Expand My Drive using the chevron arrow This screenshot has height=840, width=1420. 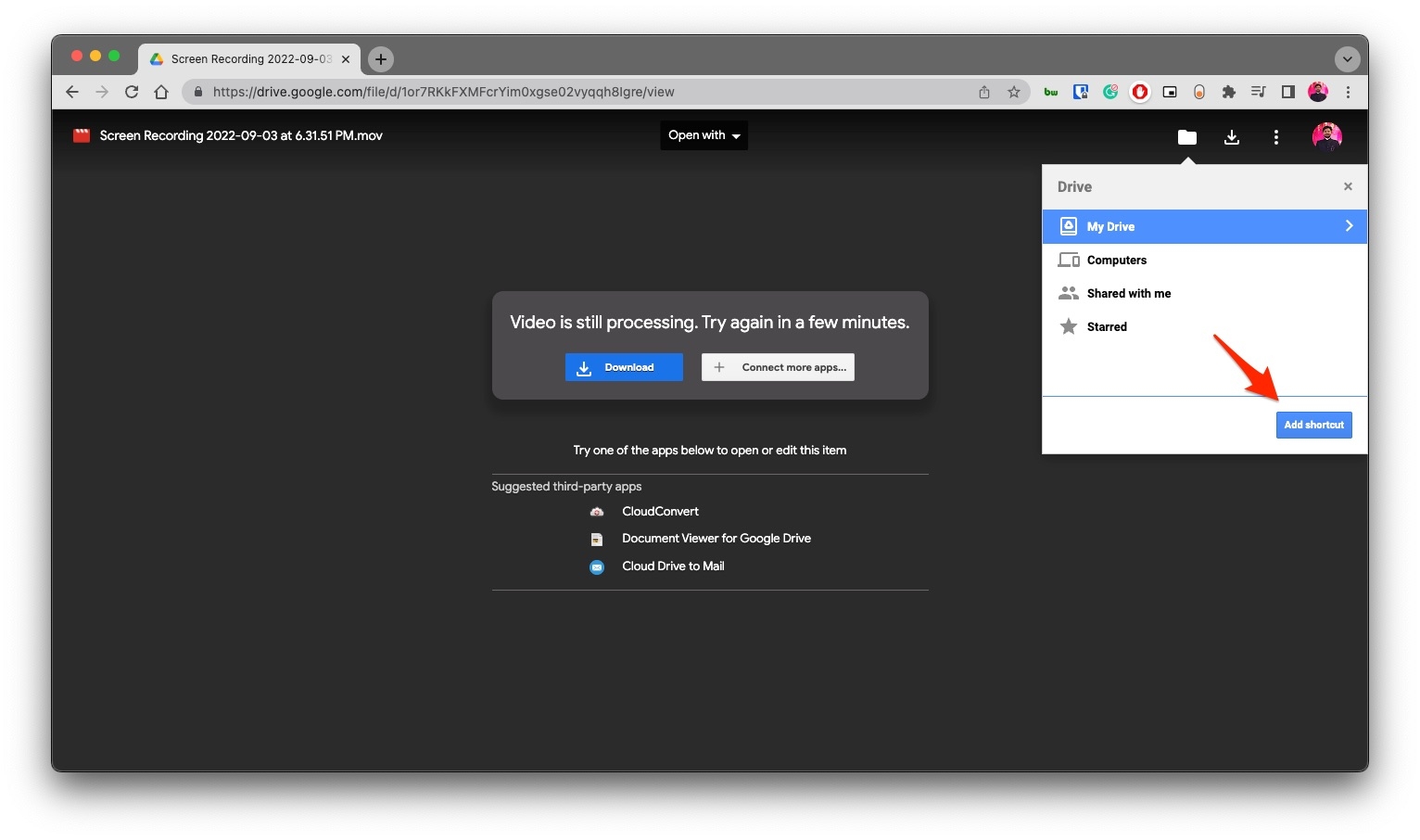1349,226
